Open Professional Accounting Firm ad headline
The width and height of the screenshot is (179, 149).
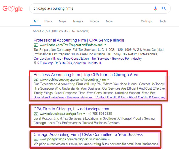coord(79,40)
